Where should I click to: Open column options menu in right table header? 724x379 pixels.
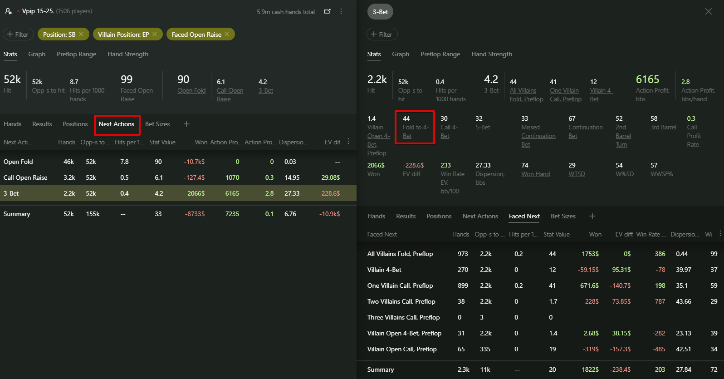[x=720, y=234]
